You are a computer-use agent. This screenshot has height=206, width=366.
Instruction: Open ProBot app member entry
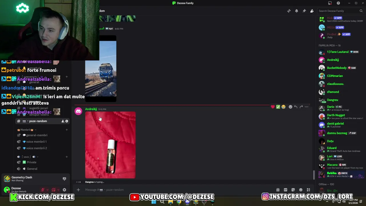(x=341, y=35)
